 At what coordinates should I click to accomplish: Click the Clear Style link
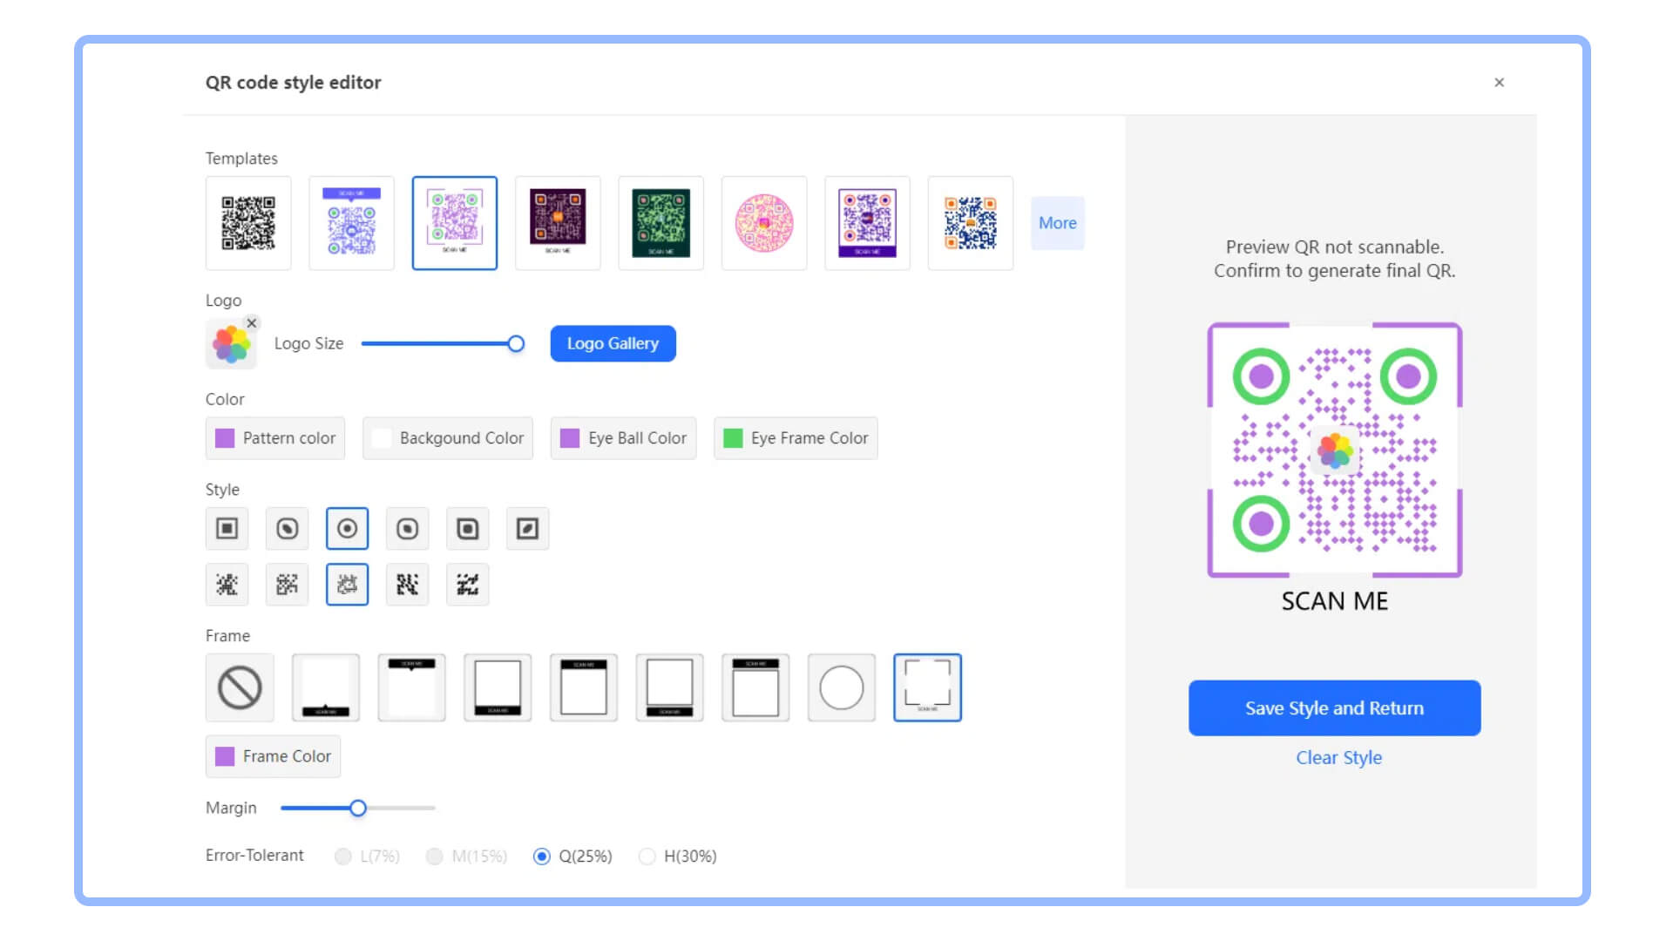(x=1338, y=758)
